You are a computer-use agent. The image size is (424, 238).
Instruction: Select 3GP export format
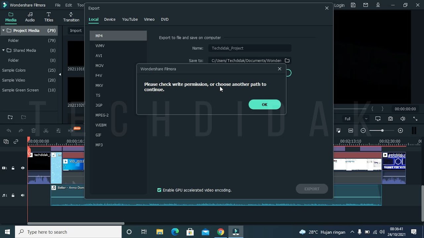point(118,105)
